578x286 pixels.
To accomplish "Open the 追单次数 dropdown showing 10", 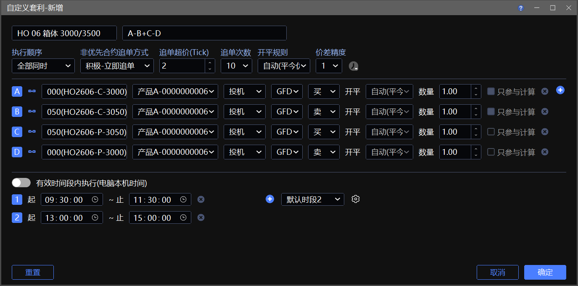I will point(236,66).
